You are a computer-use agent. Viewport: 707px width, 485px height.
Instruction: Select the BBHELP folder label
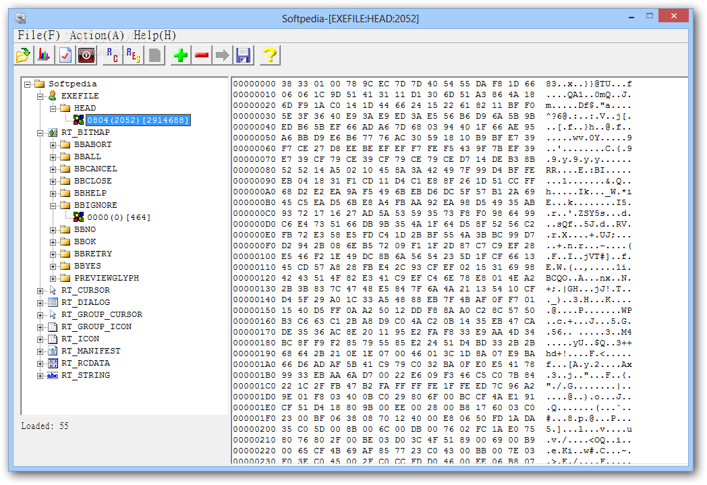[x=90, y=193]
